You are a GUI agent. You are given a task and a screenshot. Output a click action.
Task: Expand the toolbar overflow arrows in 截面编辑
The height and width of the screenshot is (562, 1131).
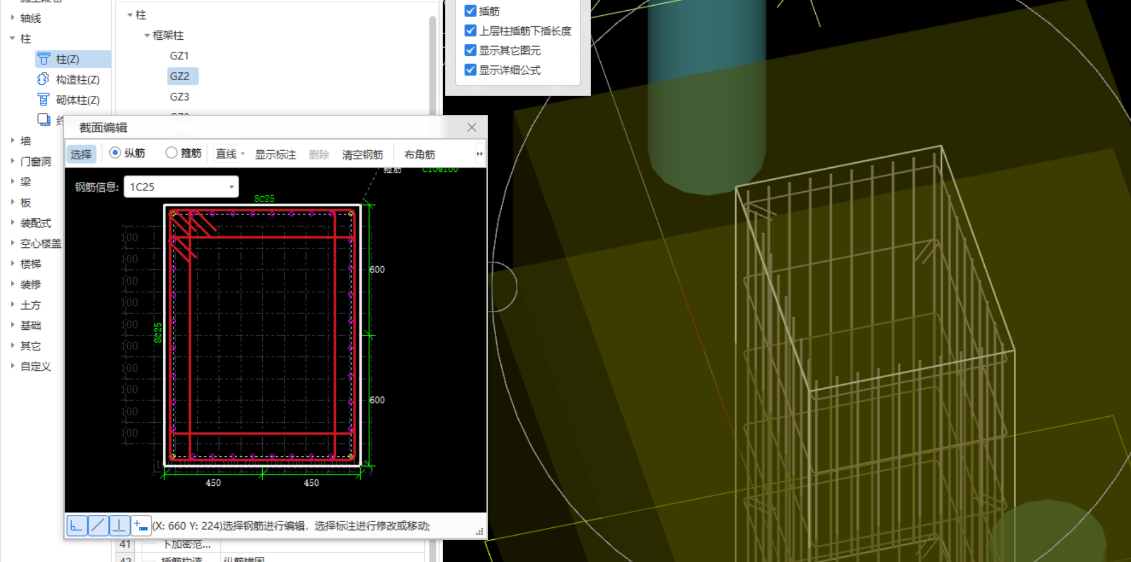pyautogui.click(x=480, y=154)
